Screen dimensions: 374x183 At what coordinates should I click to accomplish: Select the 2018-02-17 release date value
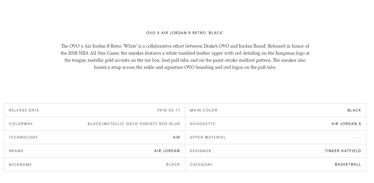tap(168, 110)
